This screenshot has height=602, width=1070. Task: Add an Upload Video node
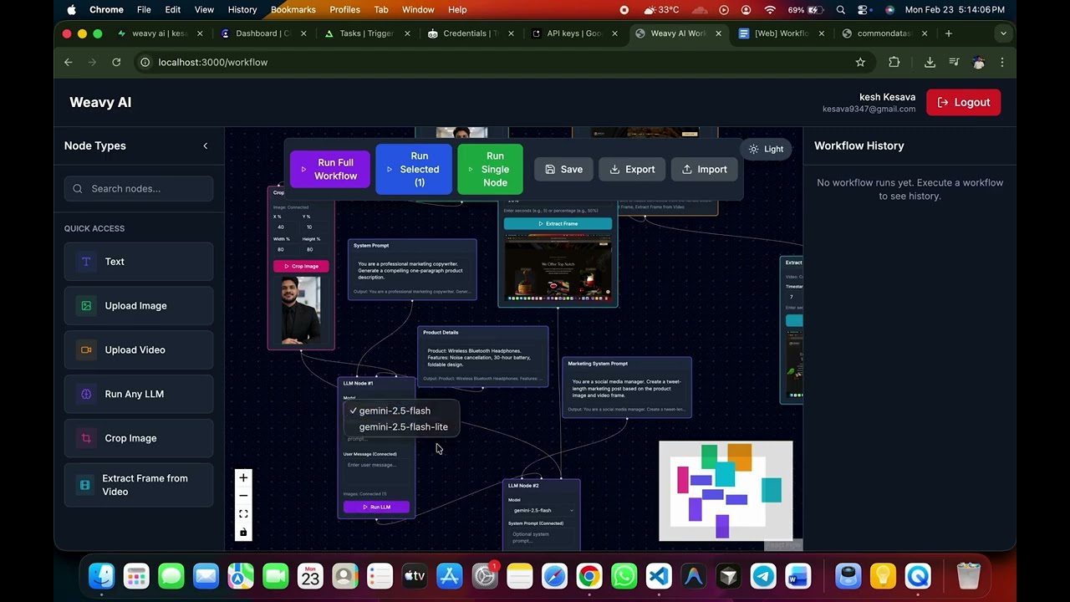coord(139,350)
